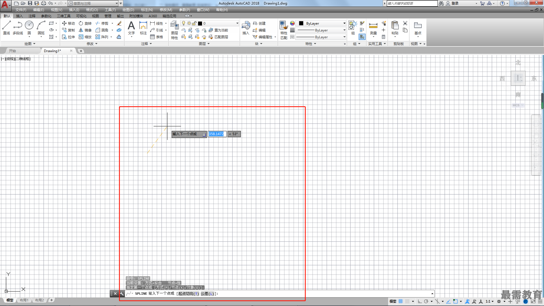Select the Line (直线) drawing tool
This screenshot has width=544, height=306.
point(6,28)
